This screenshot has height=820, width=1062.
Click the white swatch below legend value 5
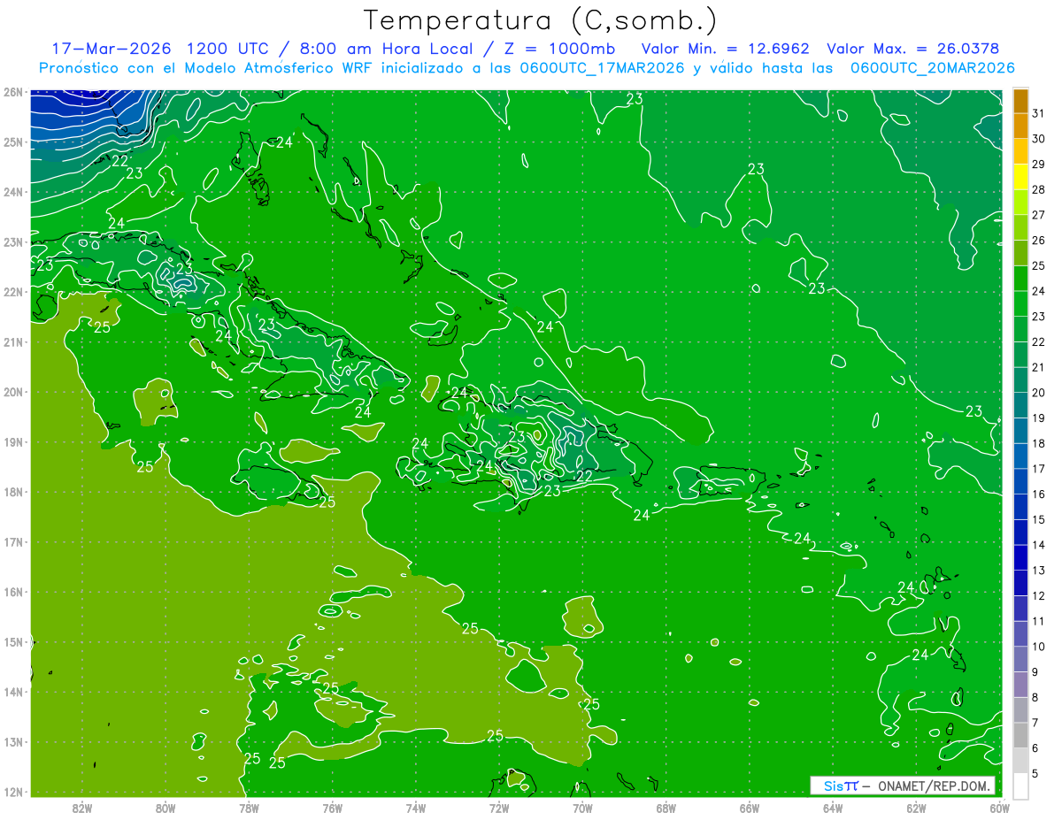[x=1020, y=786]
